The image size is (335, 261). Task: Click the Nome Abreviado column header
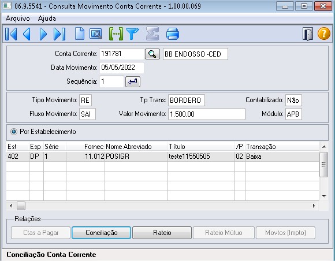(x=136, y=147)
